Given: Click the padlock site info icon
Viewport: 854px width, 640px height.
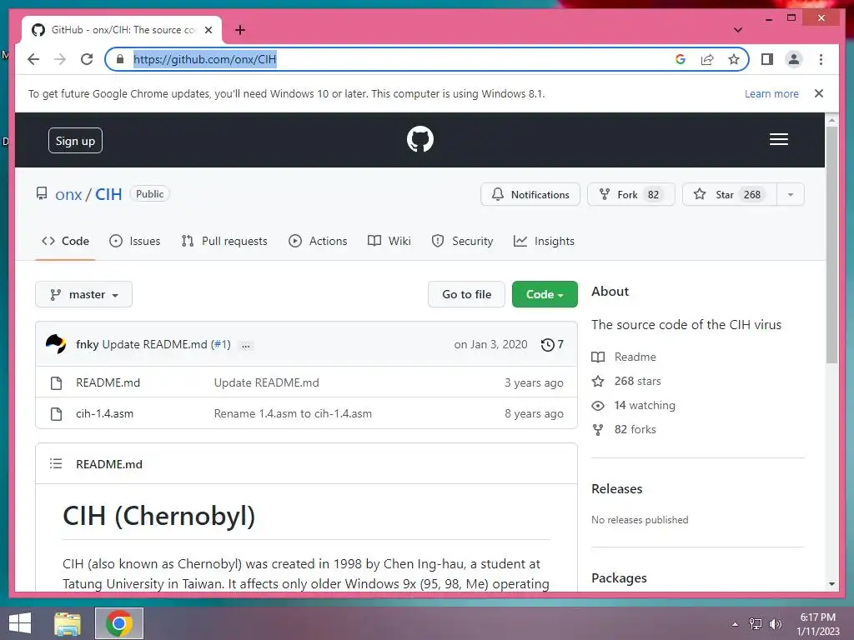Looking at the screenshot, I should 120,59.
